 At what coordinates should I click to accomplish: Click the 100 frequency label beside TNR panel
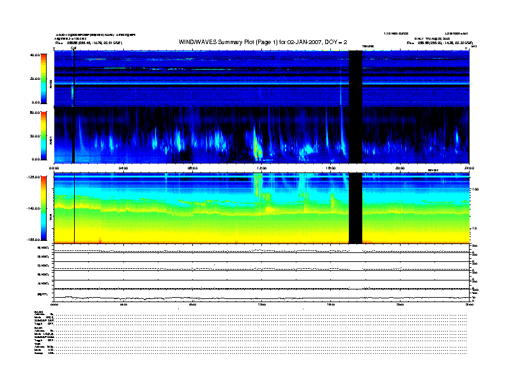475,189
